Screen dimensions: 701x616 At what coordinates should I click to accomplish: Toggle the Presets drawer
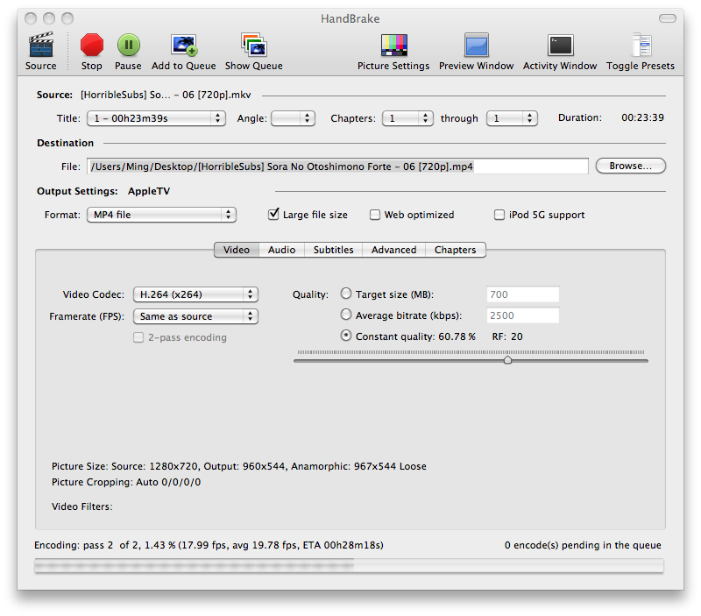point(641,45)
